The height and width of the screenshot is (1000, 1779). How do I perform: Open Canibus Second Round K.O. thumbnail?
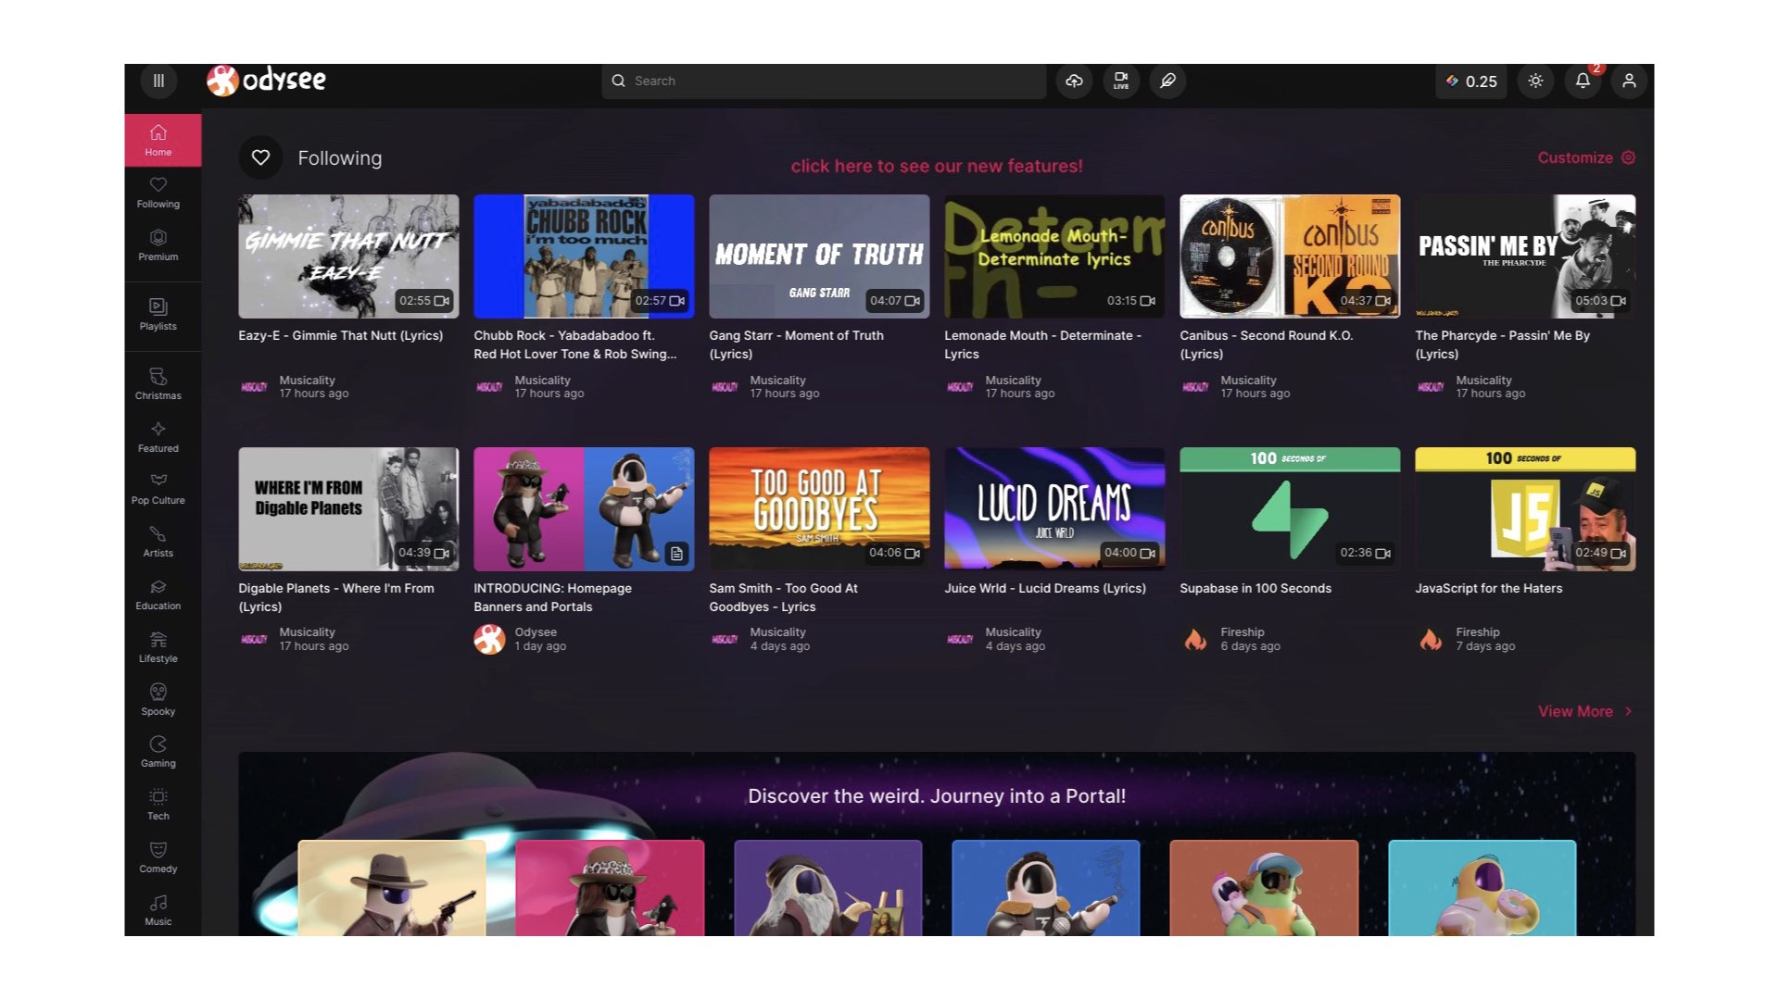1290,256
